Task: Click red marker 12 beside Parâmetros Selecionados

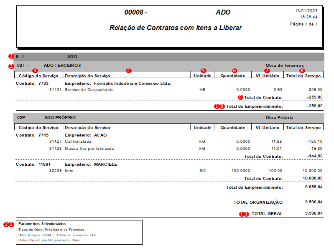Action: [x=8, y=224]
